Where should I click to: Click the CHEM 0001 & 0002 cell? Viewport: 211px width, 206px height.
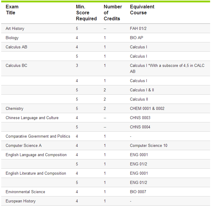(x=147, y=108)
